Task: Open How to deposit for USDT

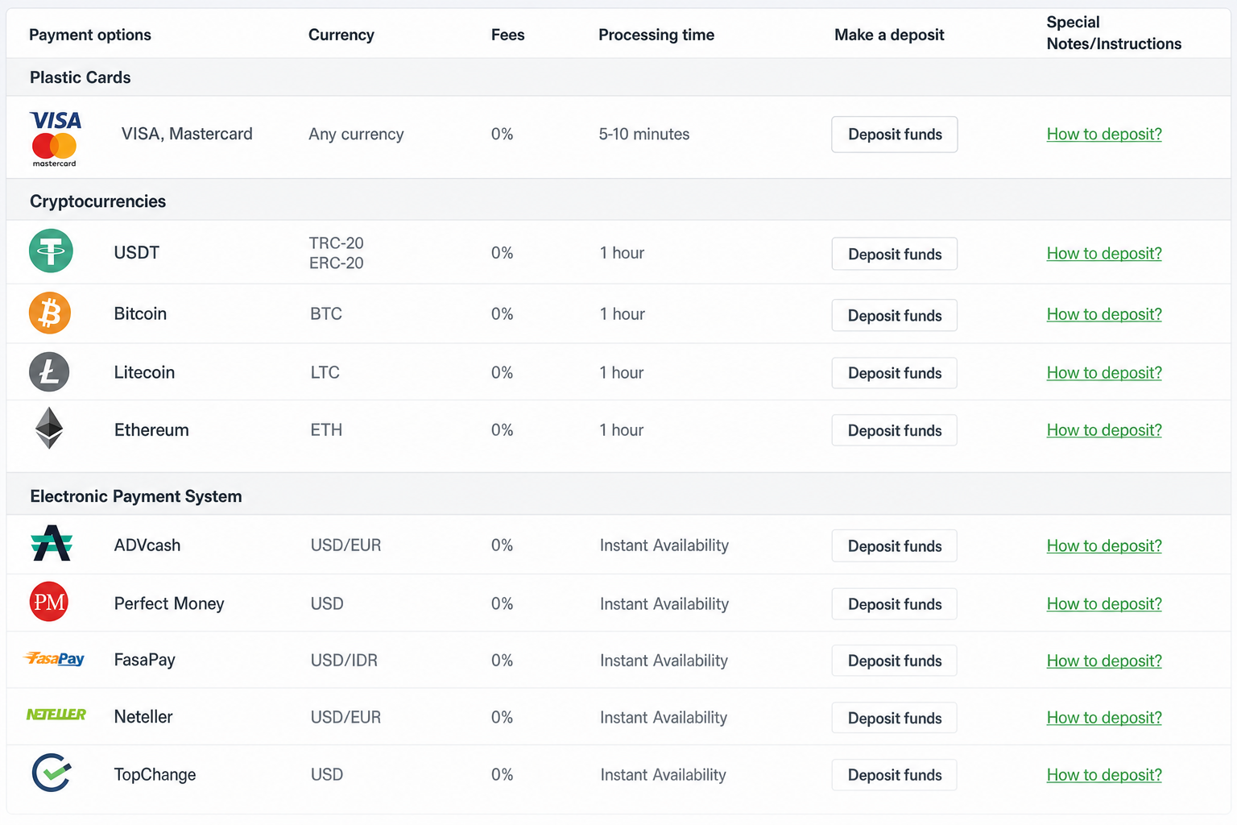Action: click(1104, 254)
